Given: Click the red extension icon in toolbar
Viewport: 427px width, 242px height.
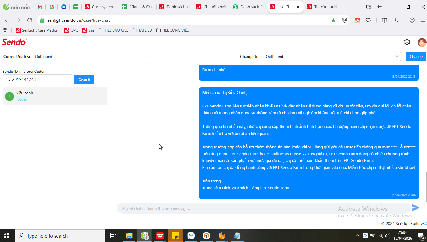Looking at the screenshot, I should tap(357, 20).
